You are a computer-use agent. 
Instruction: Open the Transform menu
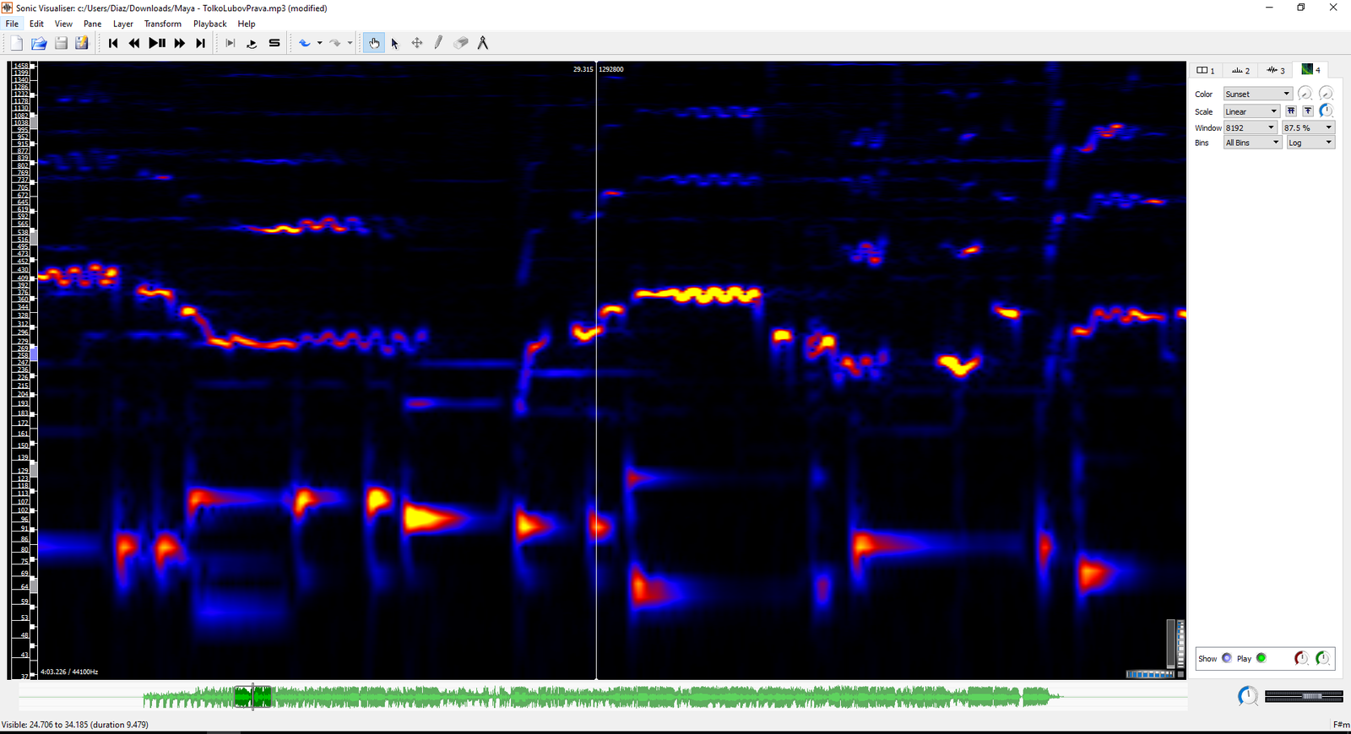pyautogui.click(x=163, y=24)
